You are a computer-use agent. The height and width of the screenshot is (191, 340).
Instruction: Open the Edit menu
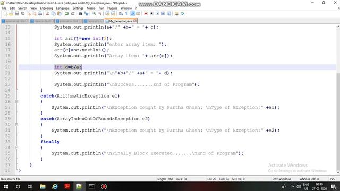pyautogui.click(x=12, y=8)
